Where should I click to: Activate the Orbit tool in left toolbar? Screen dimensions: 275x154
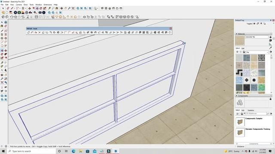click(x=2, y=75)
